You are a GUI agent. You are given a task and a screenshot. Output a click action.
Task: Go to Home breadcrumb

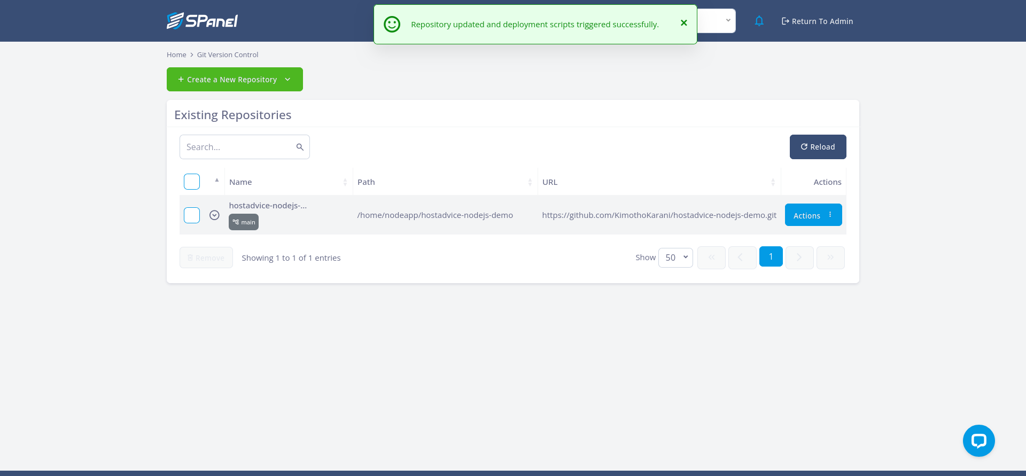pyautogui.click(x=176, y=54)
